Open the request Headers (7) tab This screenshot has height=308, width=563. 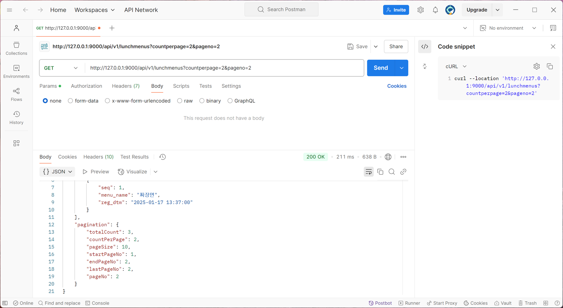tap(126, 86)
